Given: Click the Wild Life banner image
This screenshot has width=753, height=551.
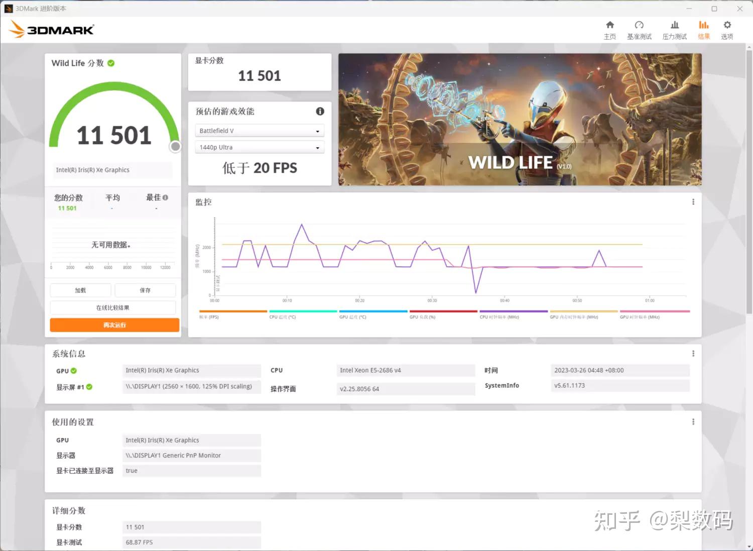Looking at the screenshot, I should [520, 119].
